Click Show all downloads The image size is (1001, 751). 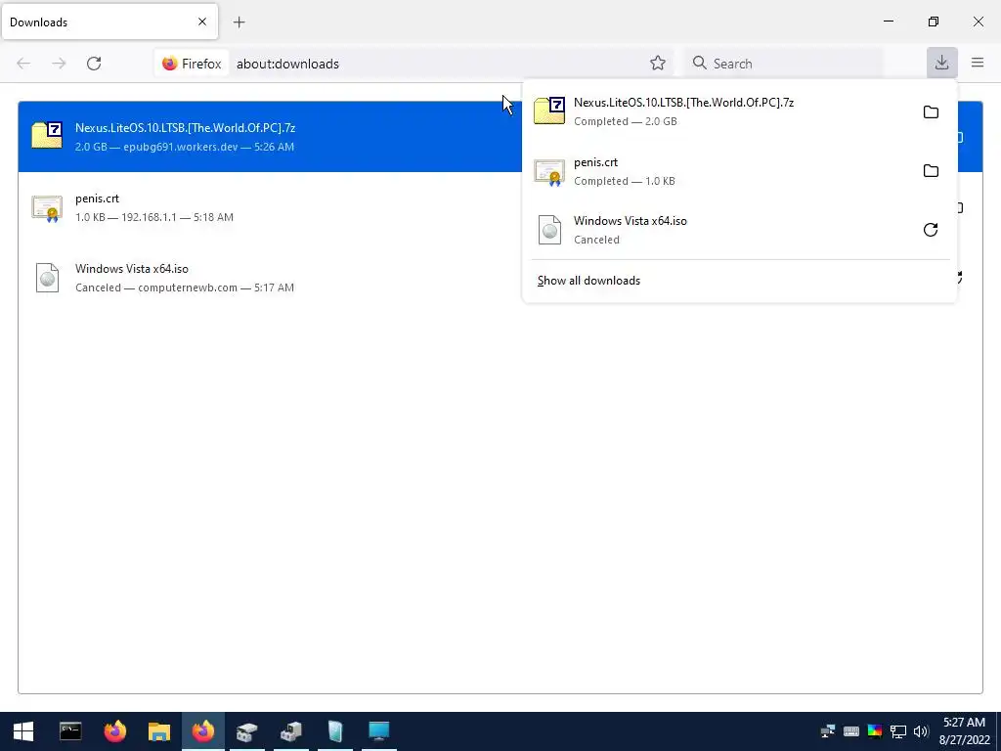point(588,281)
